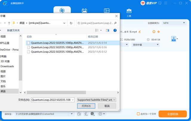
Task: Open the output folder icon in bottom bar
Action: coord(79,114)
